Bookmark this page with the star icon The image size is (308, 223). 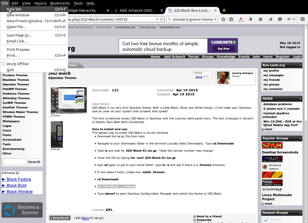tap(223, 19)
